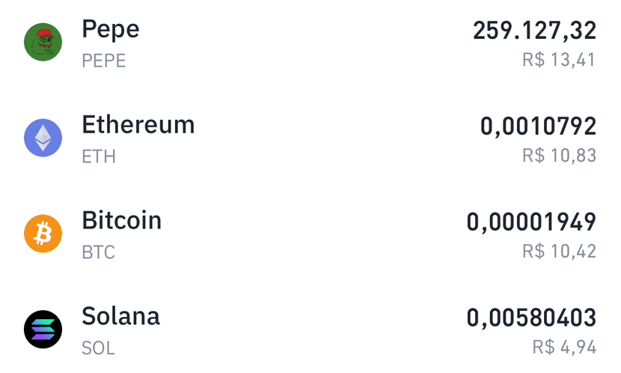Open the Ethereum asset name
Image resolution: width=621 pixels, height=373 pixels.
click(138, 125)
